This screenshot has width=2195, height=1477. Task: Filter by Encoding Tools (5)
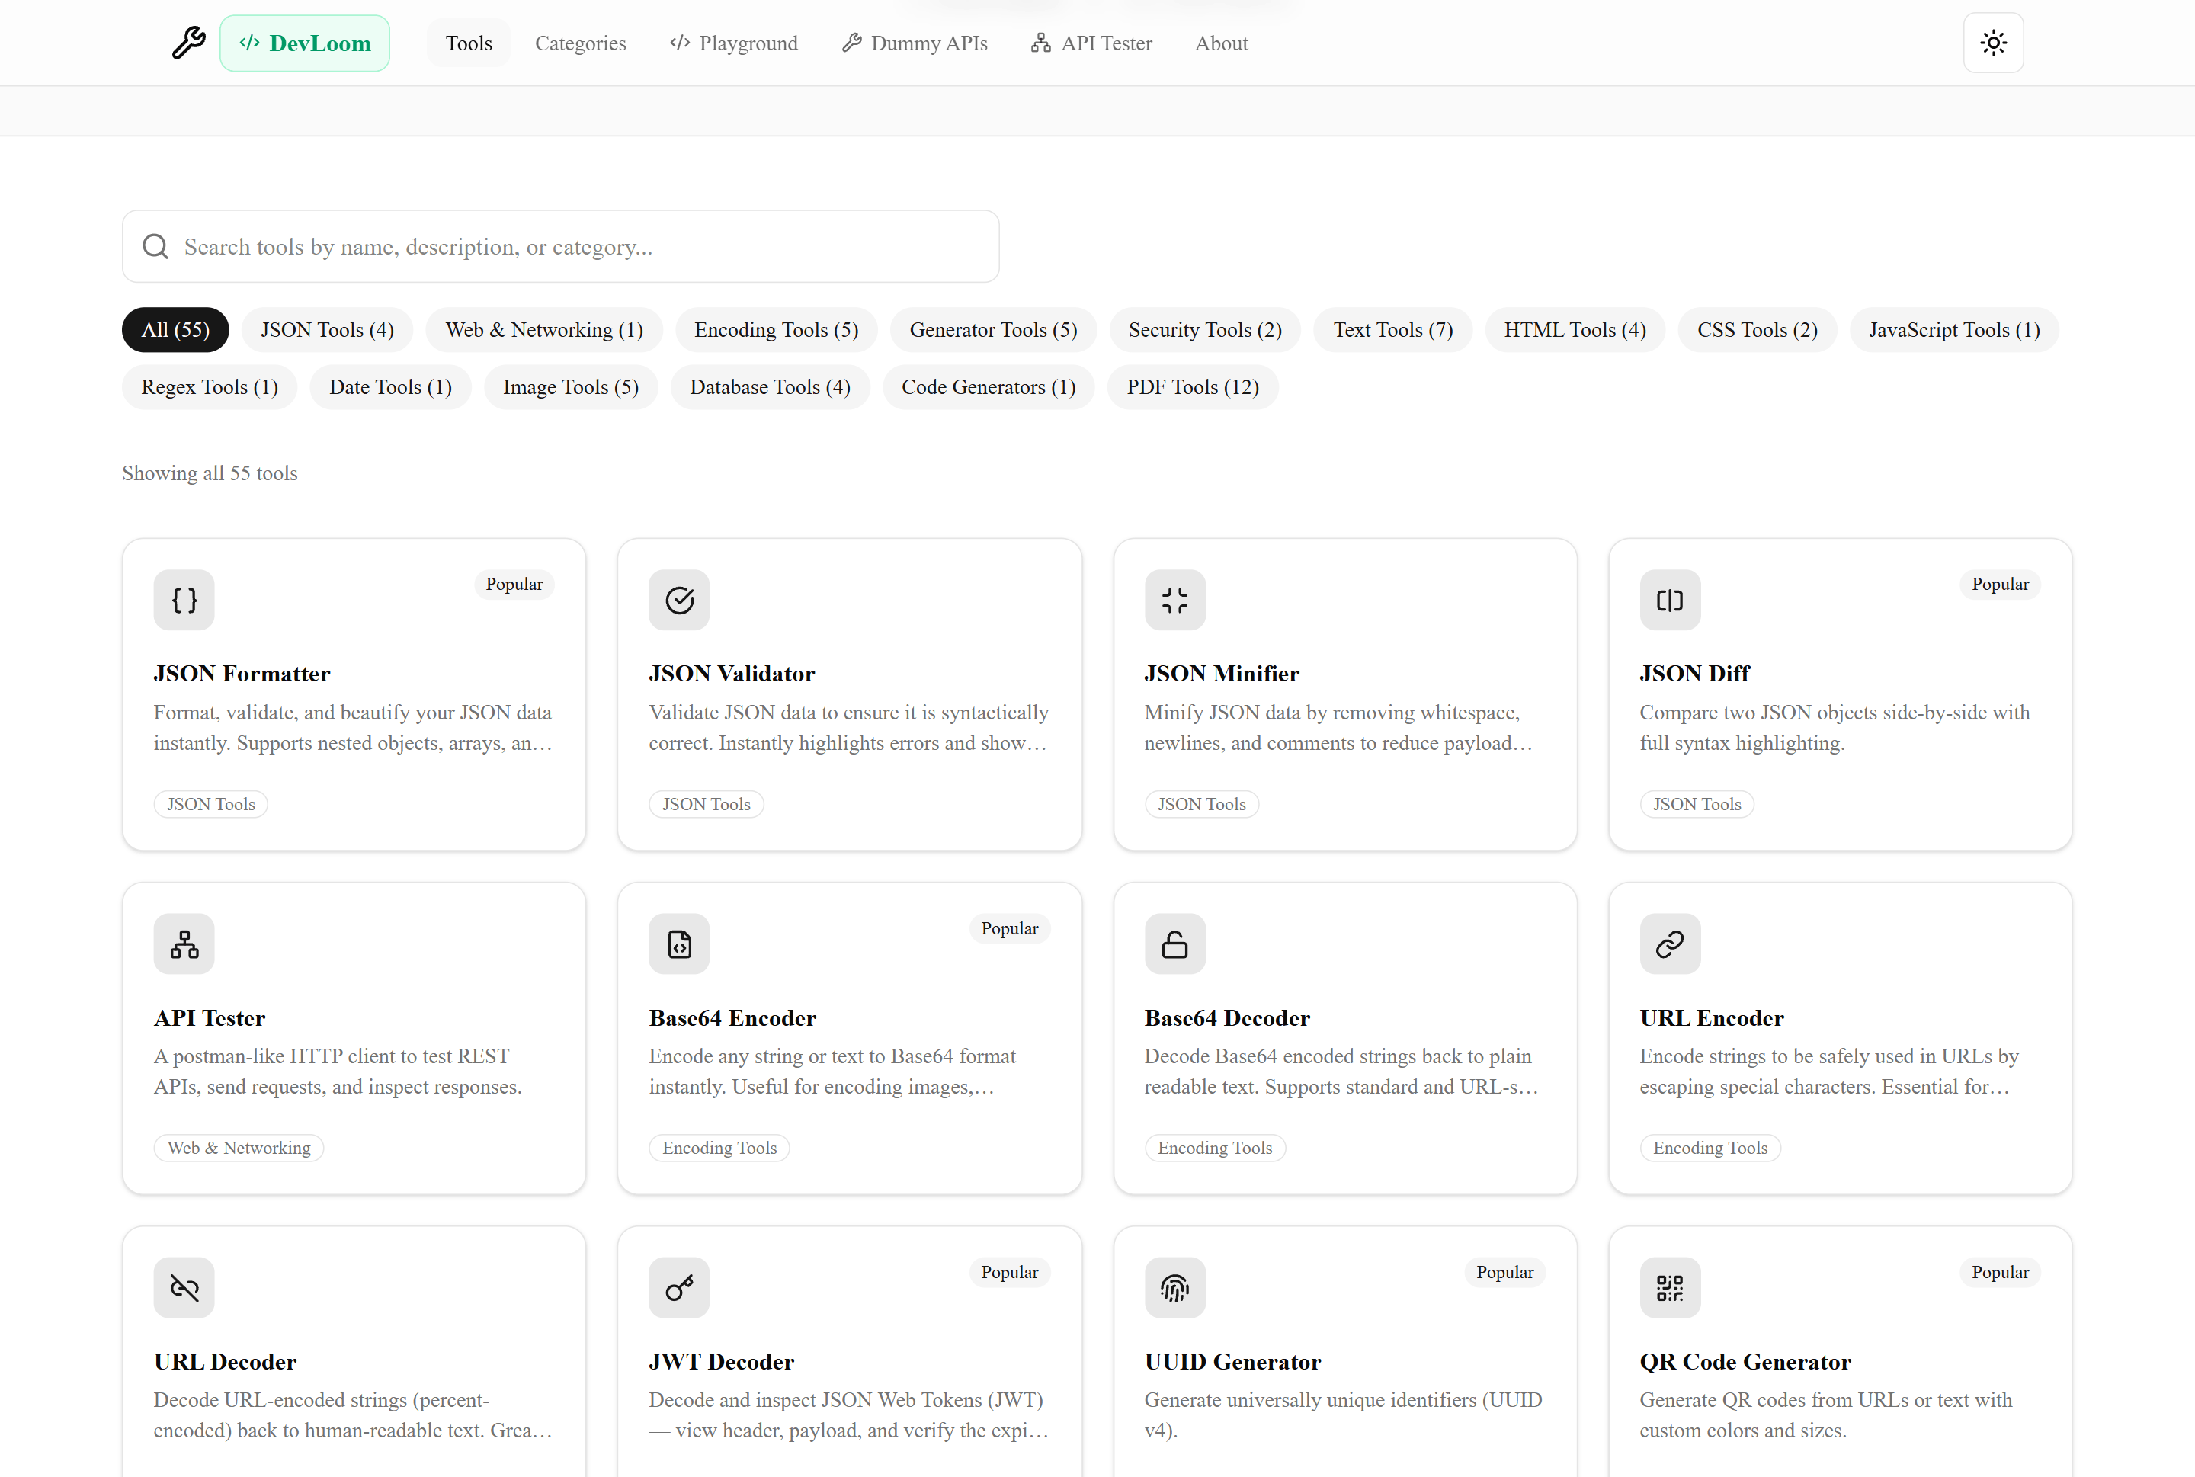[777, 330]
